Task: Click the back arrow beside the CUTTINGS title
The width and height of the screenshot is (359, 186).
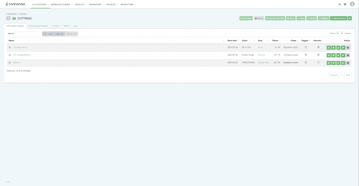Action: click(8, 18)
